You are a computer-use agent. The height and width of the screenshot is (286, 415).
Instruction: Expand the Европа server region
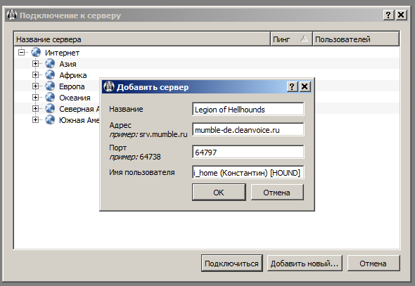coord(35,86)
